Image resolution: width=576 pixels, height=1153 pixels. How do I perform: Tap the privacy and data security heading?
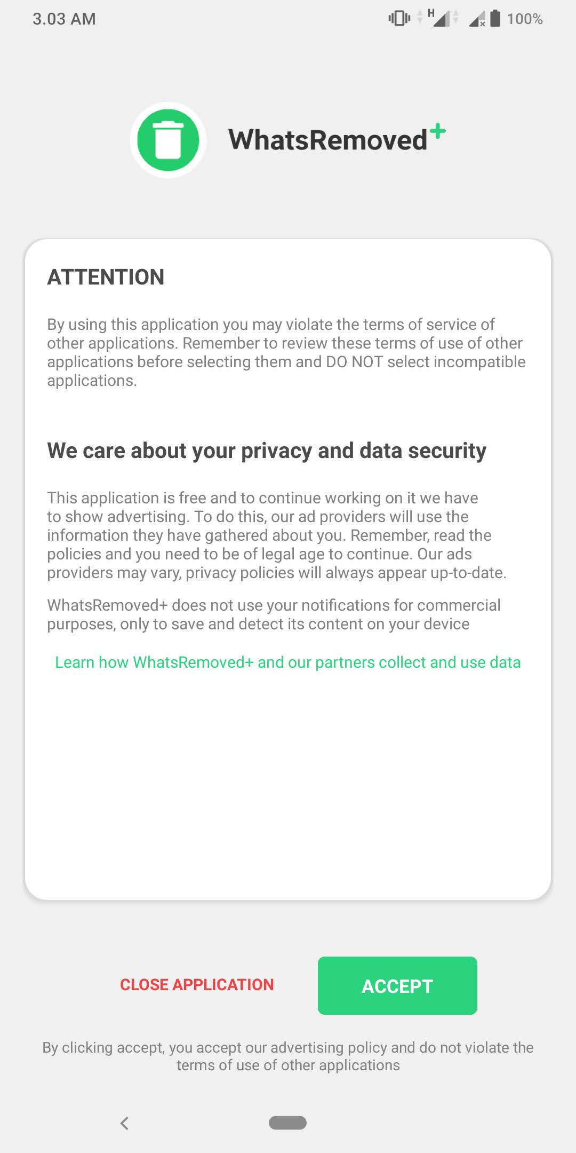click(x=267, y=451)
